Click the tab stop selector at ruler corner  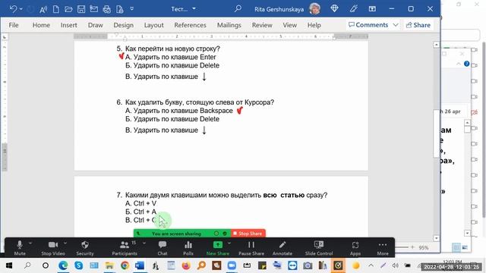click(5, 37)
